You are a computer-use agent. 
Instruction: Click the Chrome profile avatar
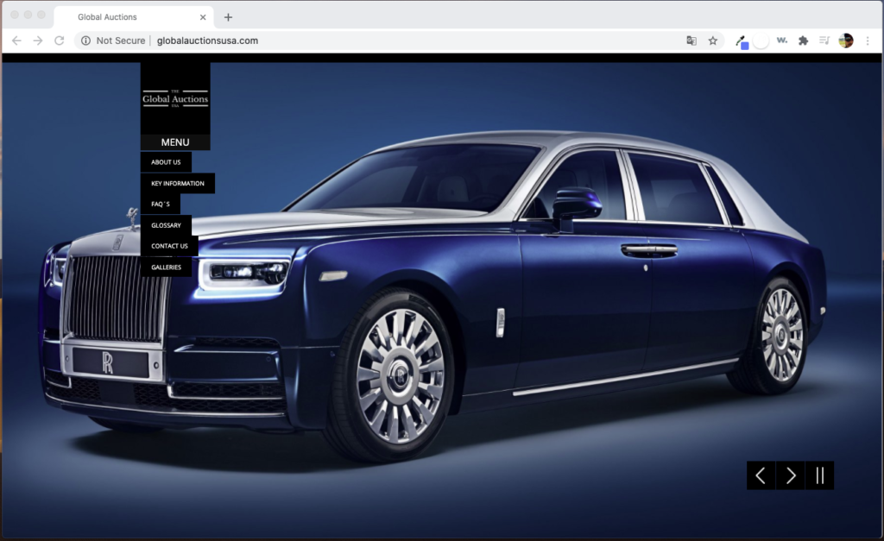point(846,41)
